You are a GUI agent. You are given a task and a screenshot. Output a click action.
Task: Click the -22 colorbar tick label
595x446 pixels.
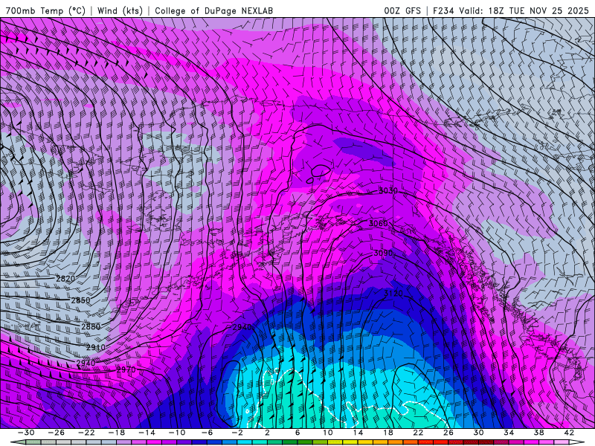(x=86, y=433)
